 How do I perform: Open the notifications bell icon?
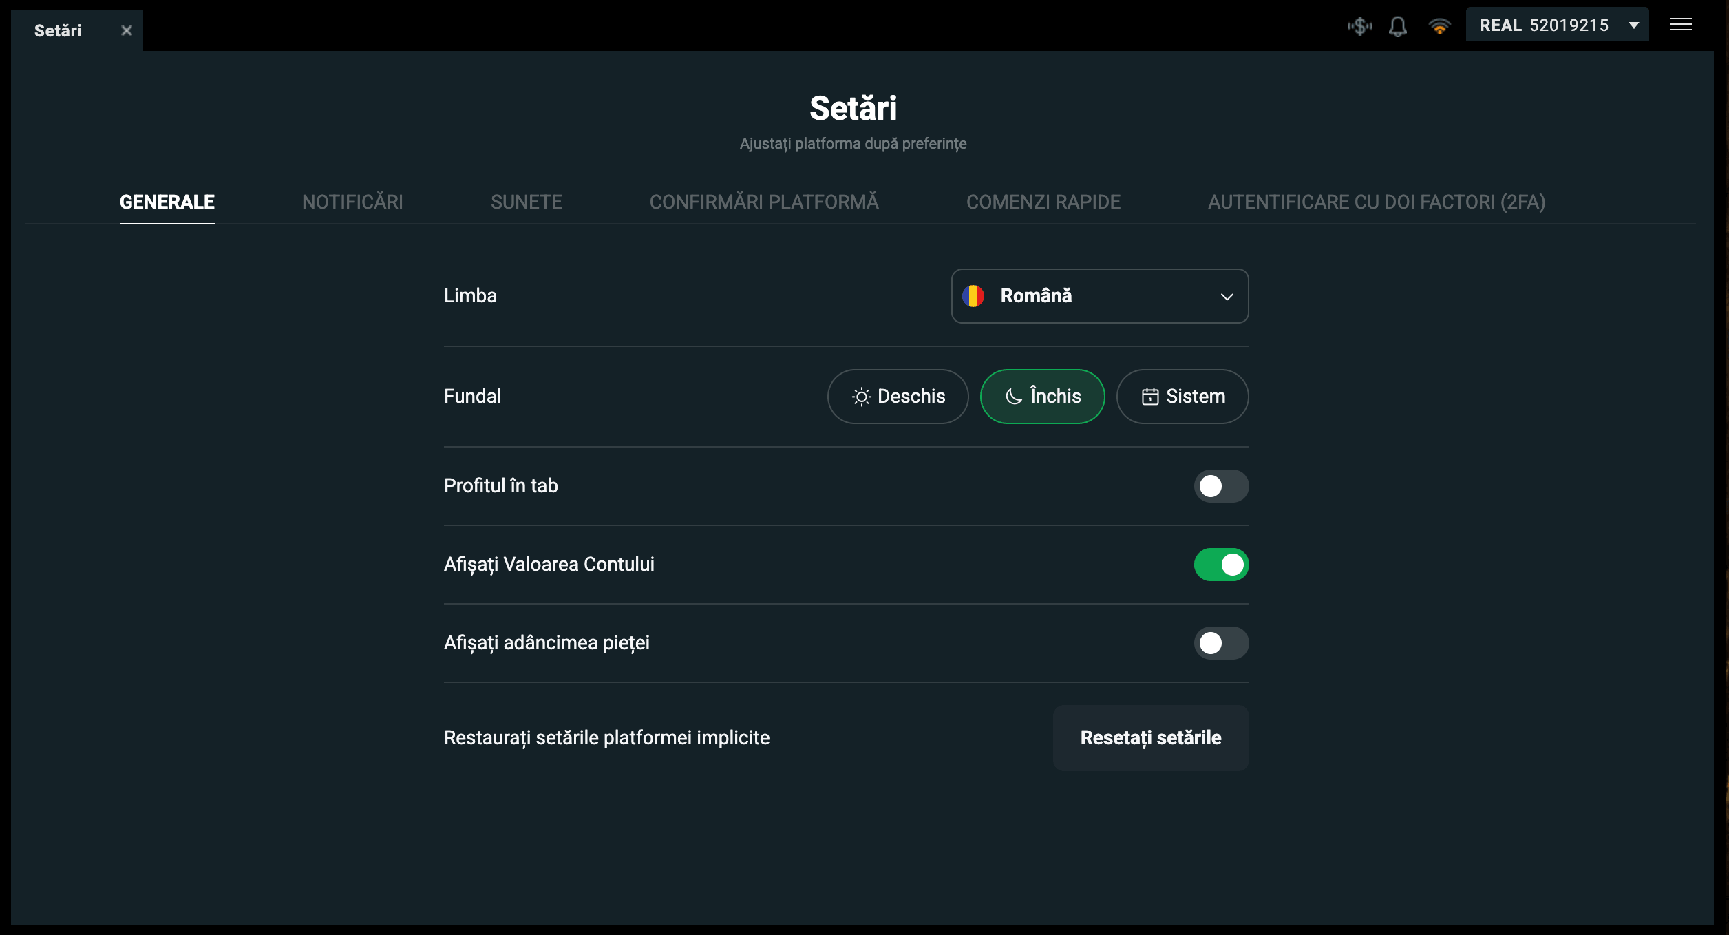coord(1397,26)
